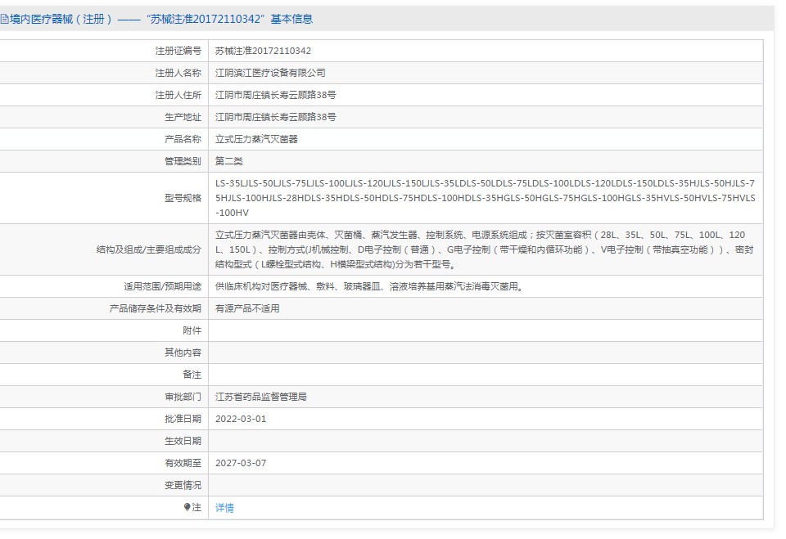Click the 注册人名称 row label
Image resolution: width=786 pixels, height=539 pixels.
178,73
